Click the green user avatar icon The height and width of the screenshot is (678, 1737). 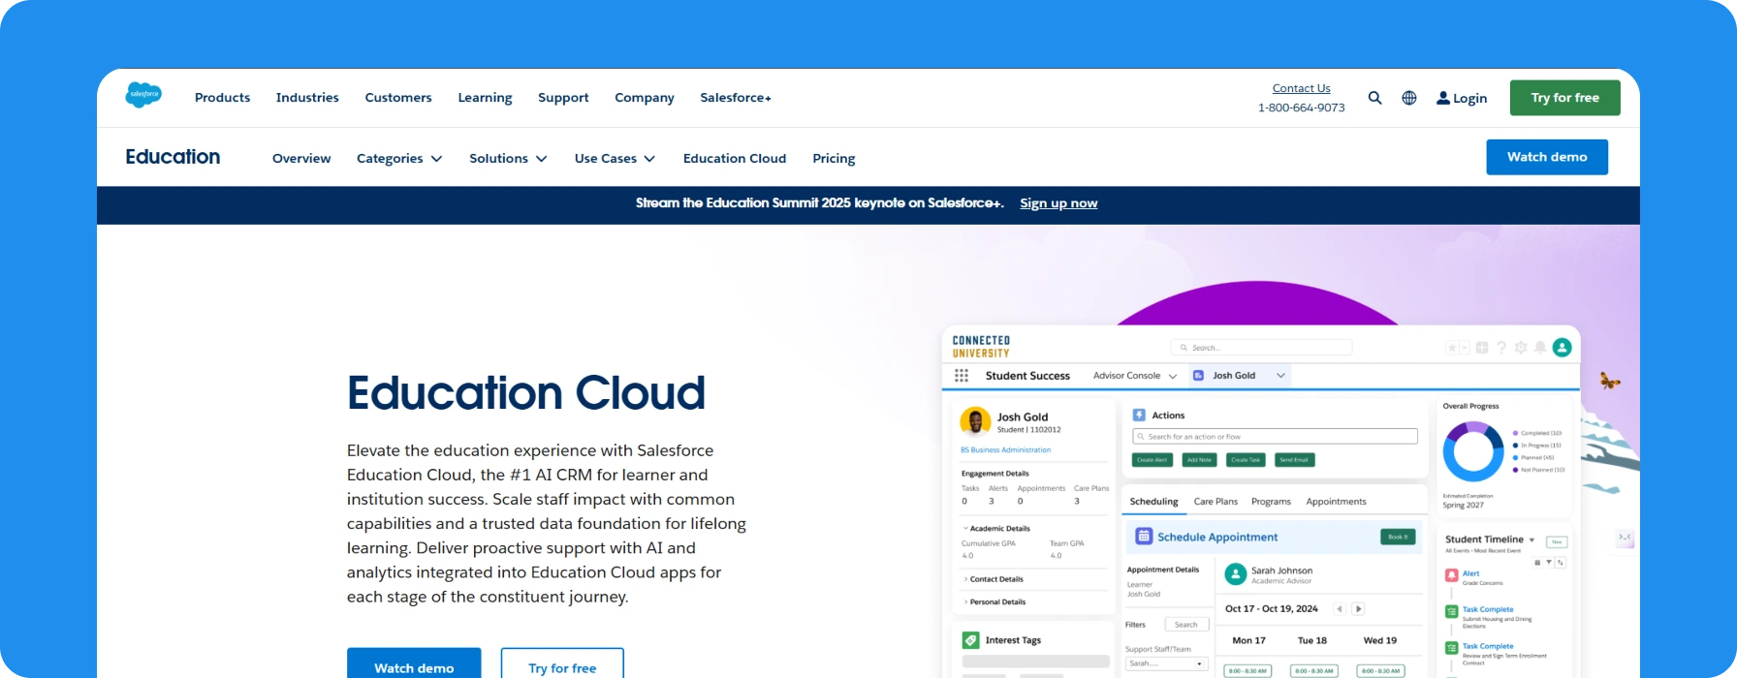coord(1562,347)
